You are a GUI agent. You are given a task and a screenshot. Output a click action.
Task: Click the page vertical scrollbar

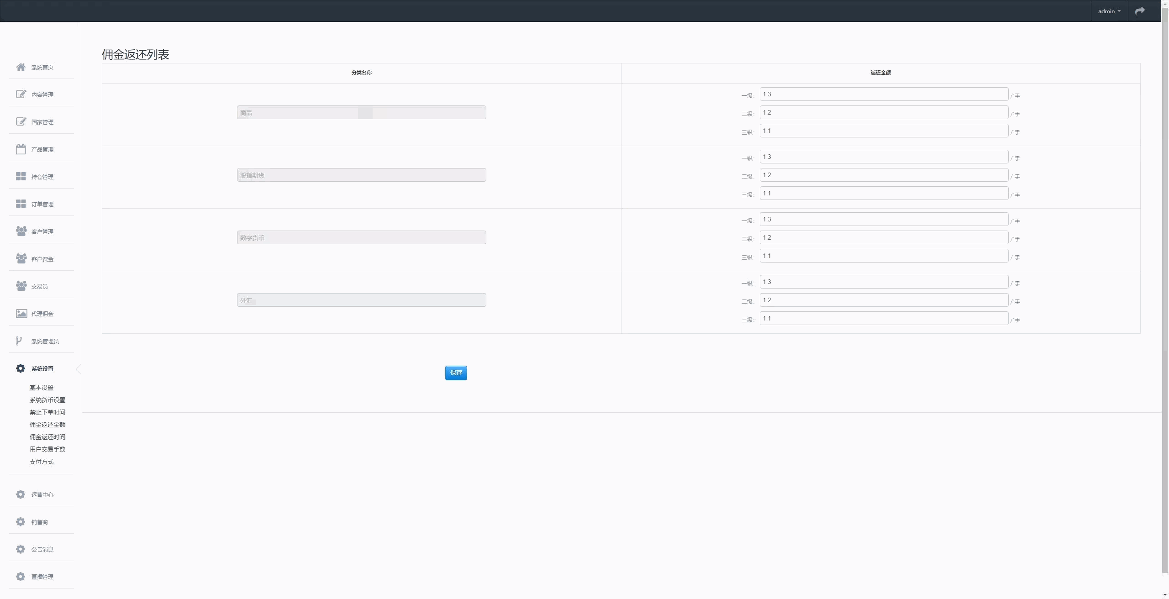coord(1165,292)
